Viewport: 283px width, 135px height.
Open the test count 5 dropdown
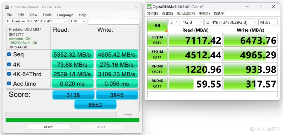[x=174, y=22]
